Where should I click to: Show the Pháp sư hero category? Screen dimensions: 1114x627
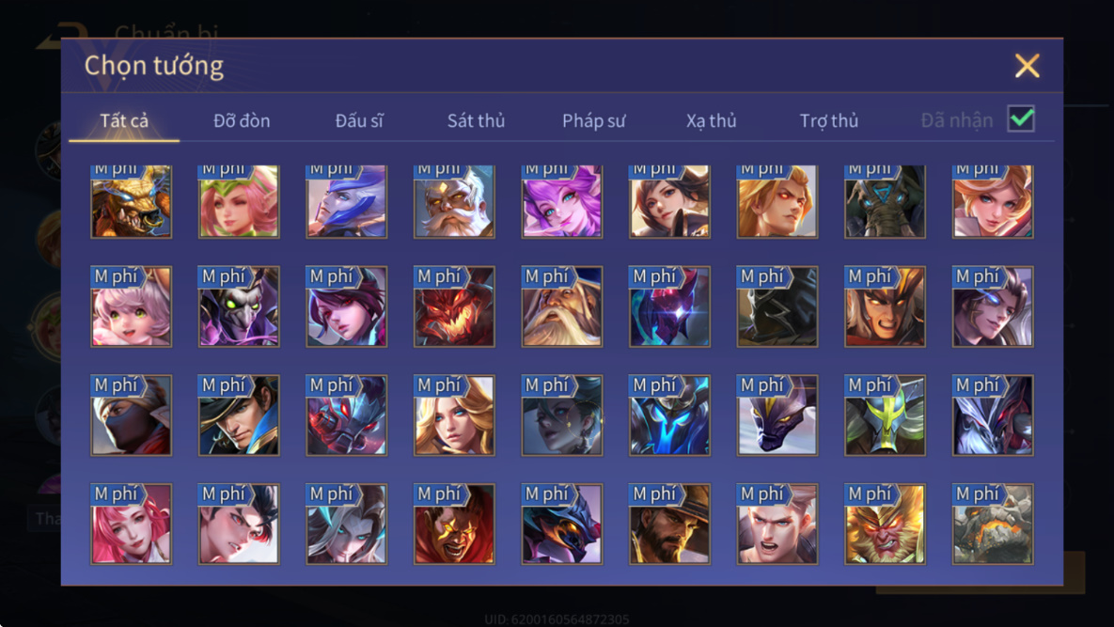(594, 120)
